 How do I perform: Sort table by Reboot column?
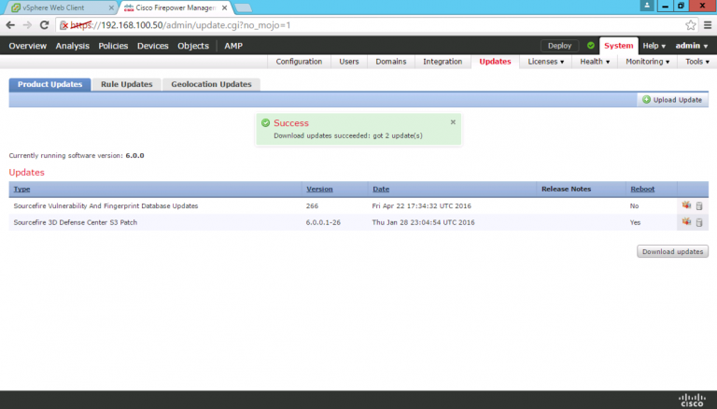pyautogui.click(x=642, y=189)
